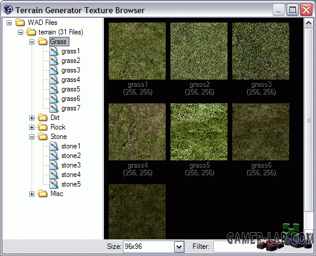Screen dimensions: 316x256
Task: Select the grass1 texture file icon
Action: pyautogui.click(x=54, y=51)
